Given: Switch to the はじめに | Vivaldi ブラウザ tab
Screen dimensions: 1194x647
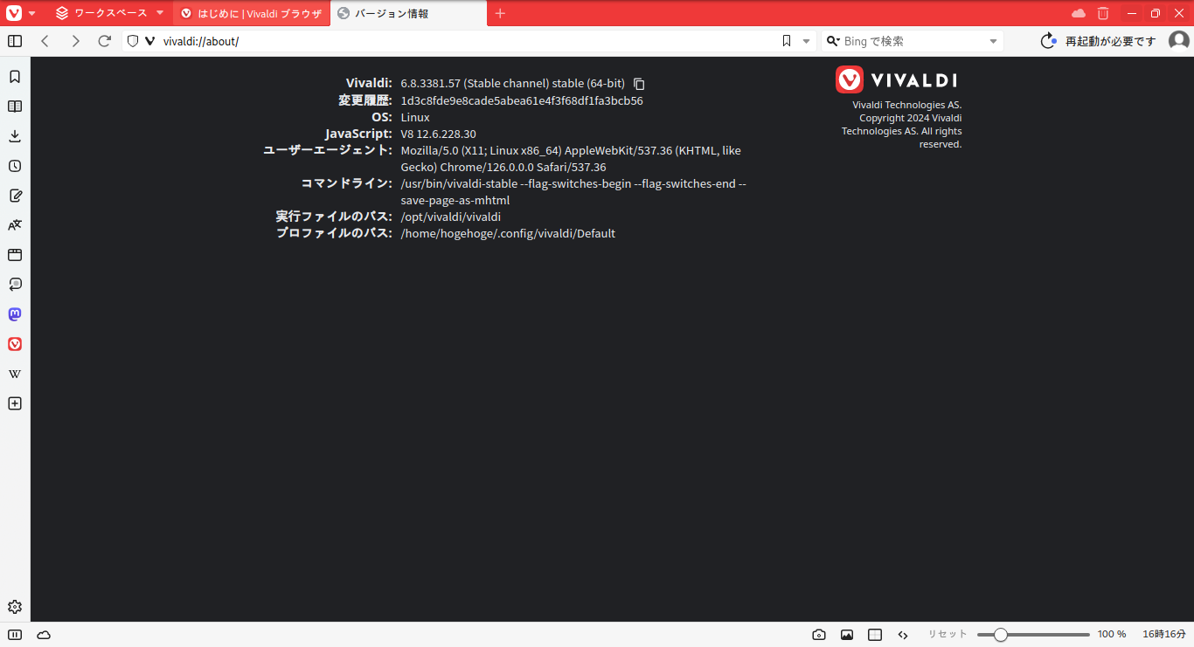Looking at the screenshot, I should pos(252,13).
